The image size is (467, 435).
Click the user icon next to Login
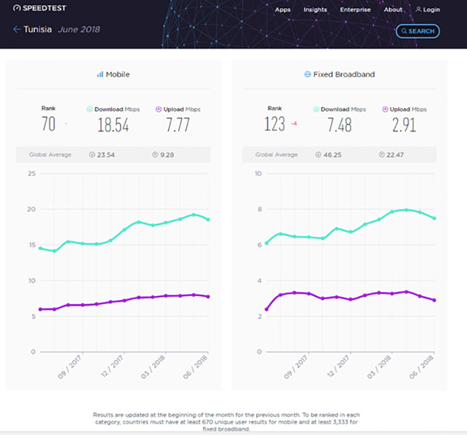(419, 9)
